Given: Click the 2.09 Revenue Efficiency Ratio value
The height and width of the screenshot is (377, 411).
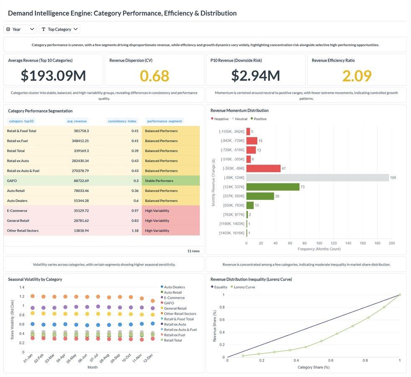Looking at the screenshot, I should (357, 75).
